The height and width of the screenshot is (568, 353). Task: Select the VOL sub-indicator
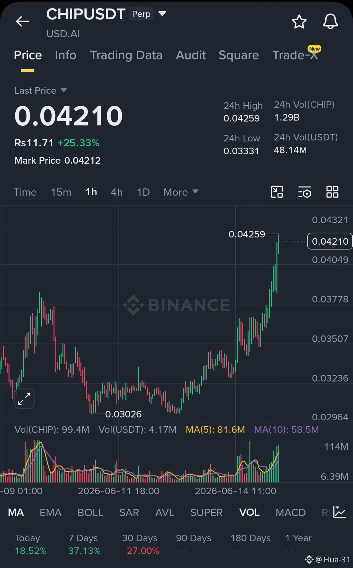249,512
